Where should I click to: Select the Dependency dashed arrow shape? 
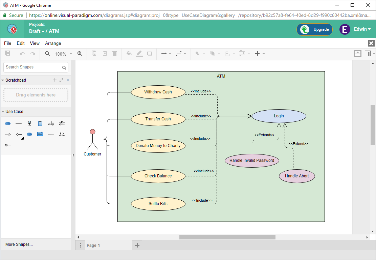[8, 134]
